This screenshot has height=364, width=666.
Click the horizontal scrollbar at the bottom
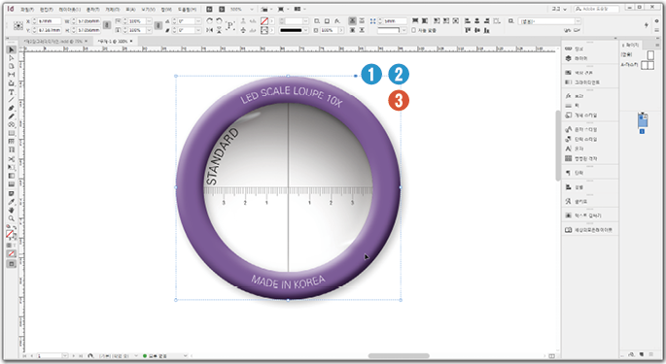pyautogui.click(x=399, y=356)
